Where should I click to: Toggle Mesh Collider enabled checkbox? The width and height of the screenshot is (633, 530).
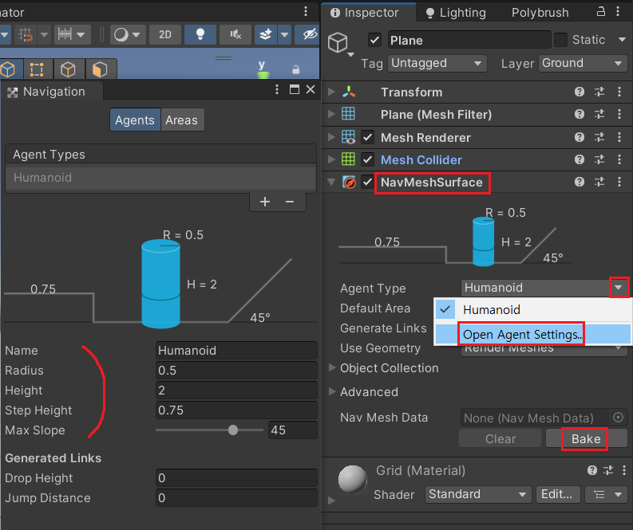pyautogui.click(x=367, y=159)
